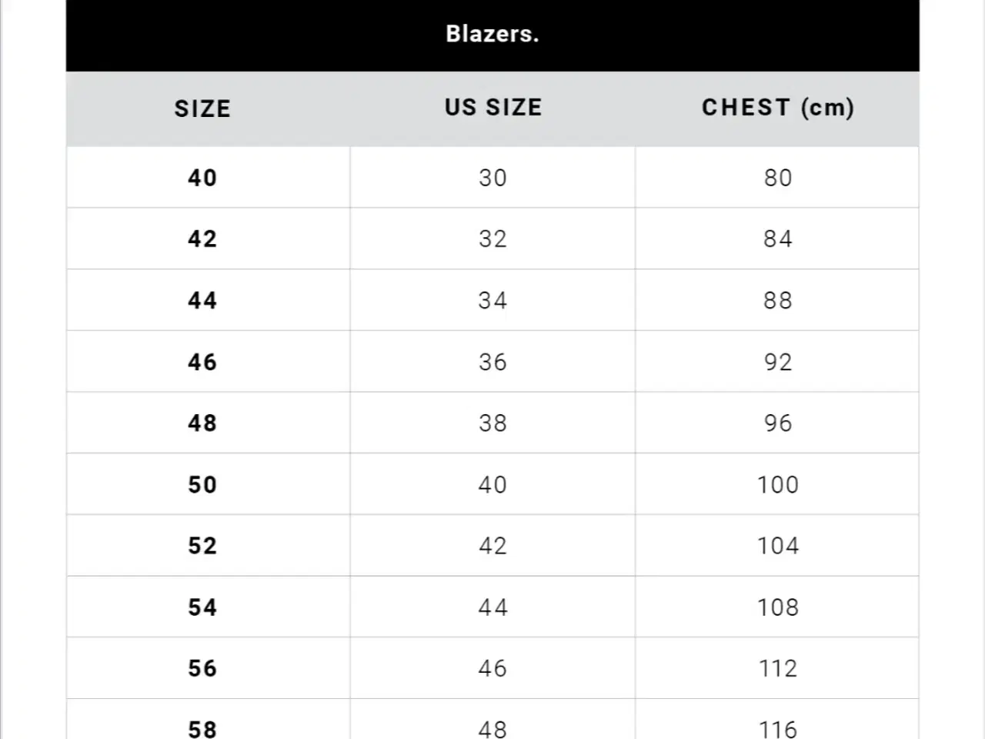Click the US SIZE column header
This screenshot has height=739, width=985.
pyautogui.click(x=493, y=108)
